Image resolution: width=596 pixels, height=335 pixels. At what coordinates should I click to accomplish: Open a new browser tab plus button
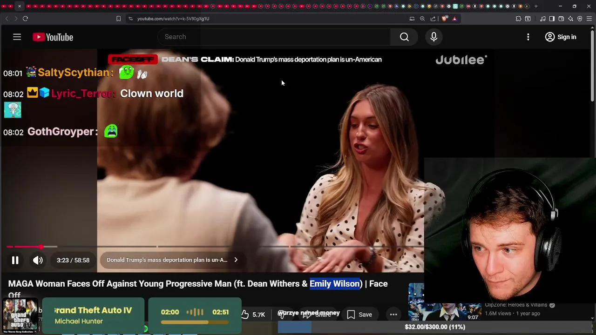[536, 6]
